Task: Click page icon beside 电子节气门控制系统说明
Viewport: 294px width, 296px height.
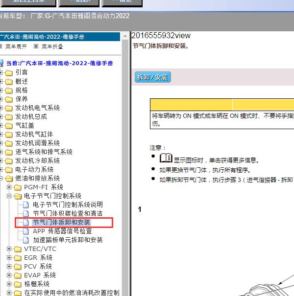Action: coord(26,205)
